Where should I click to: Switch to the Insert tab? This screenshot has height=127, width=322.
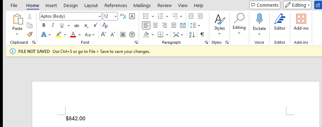(51, 5)
